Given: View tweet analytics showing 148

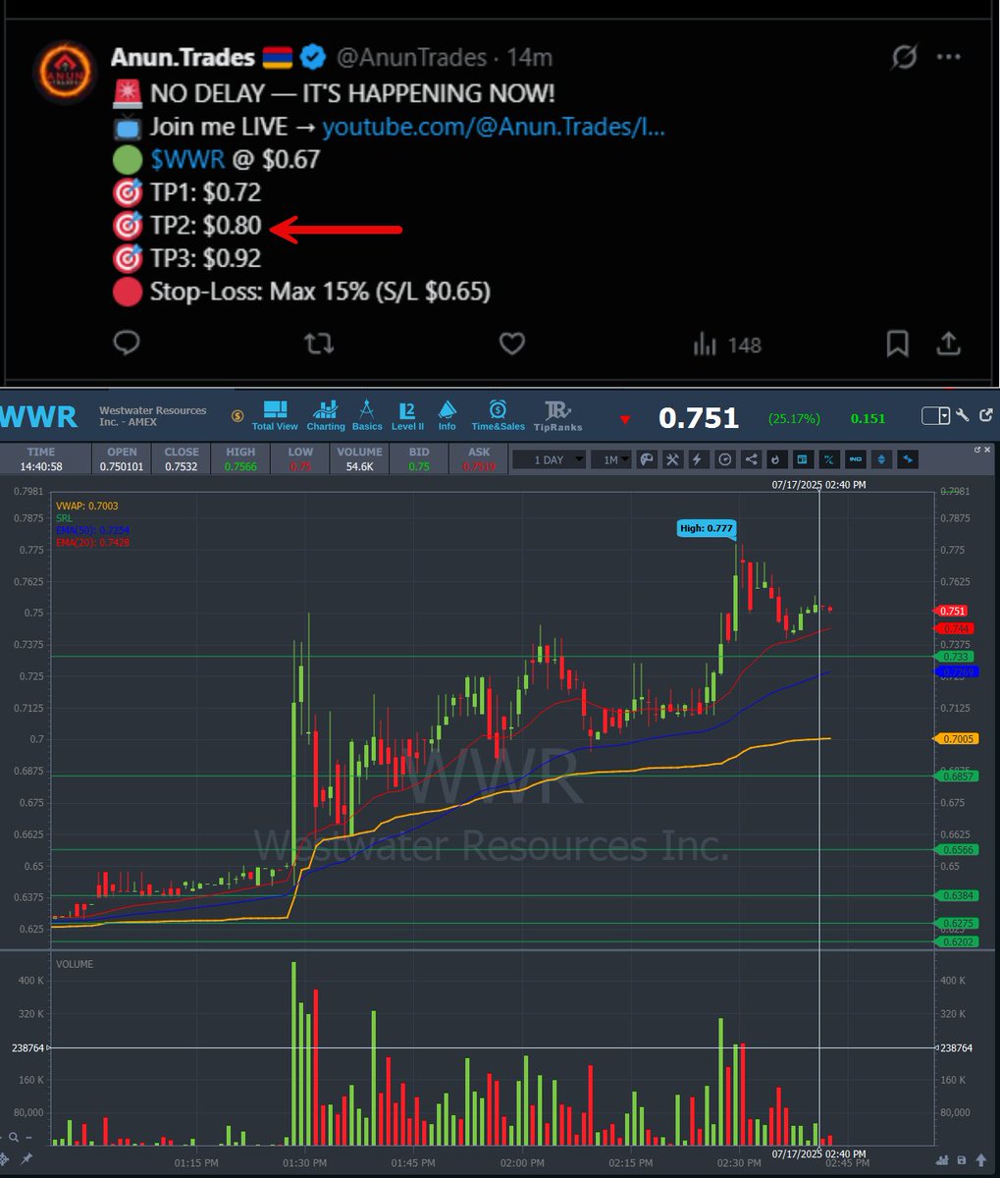Looking at the screenshot, I should coord(727,345).
